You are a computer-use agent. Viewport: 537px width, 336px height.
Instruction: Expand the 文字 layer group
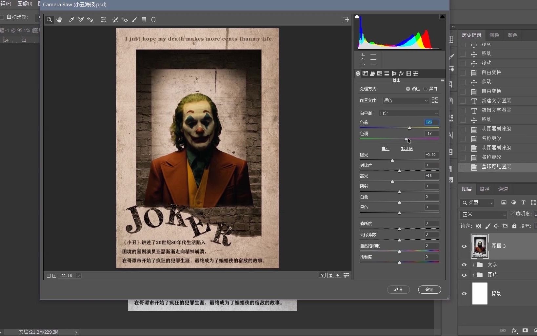click(473, 265)
